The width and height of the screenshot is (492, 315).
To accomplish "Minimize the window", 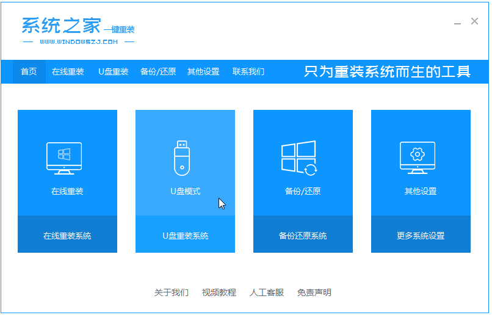I will [x=457, y=24].
